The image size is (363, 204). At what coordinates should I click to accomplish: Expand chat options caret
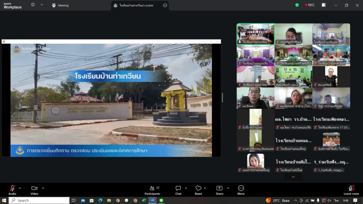pyautogui.click(x=186, y=188)
